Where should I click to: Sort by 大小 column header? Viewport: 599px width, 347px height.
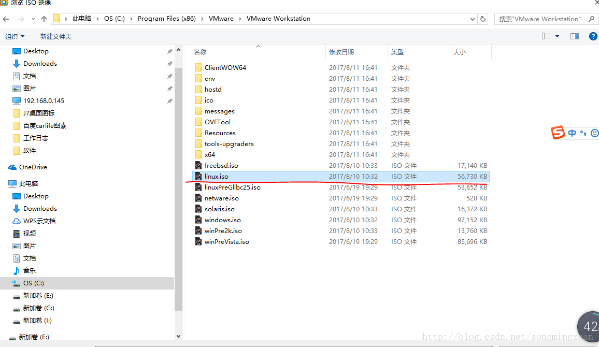pos(460,52)
